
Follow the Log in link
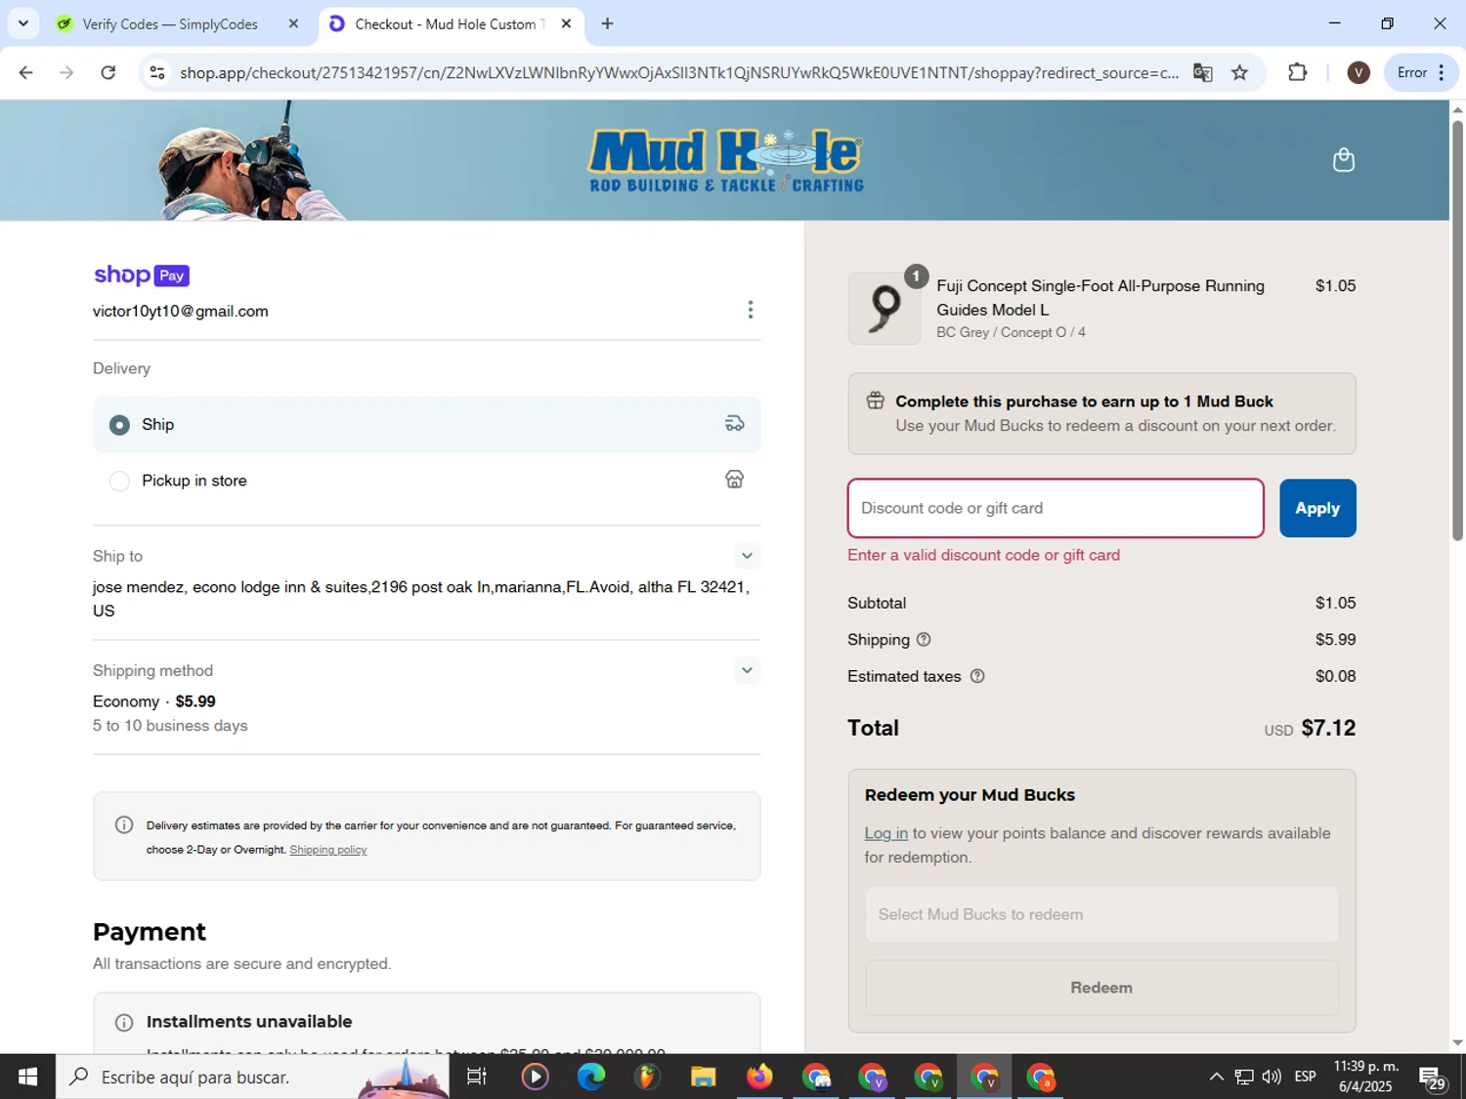[x=885, y=833]
